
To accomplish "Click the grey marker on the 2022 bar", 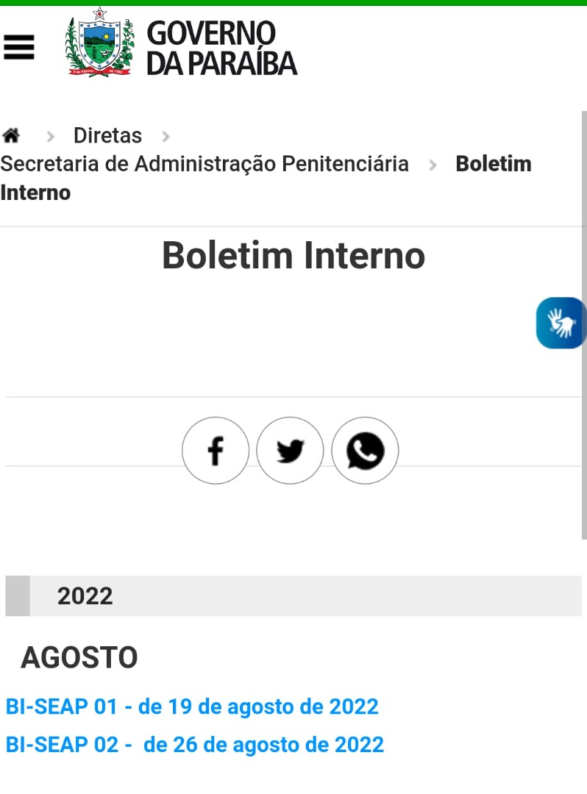I will tap(18, 595).
